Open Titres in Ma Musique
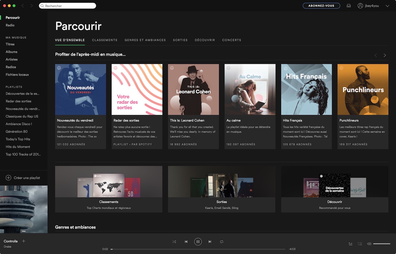This screenshot has height=254, width=396. (10, 44)
